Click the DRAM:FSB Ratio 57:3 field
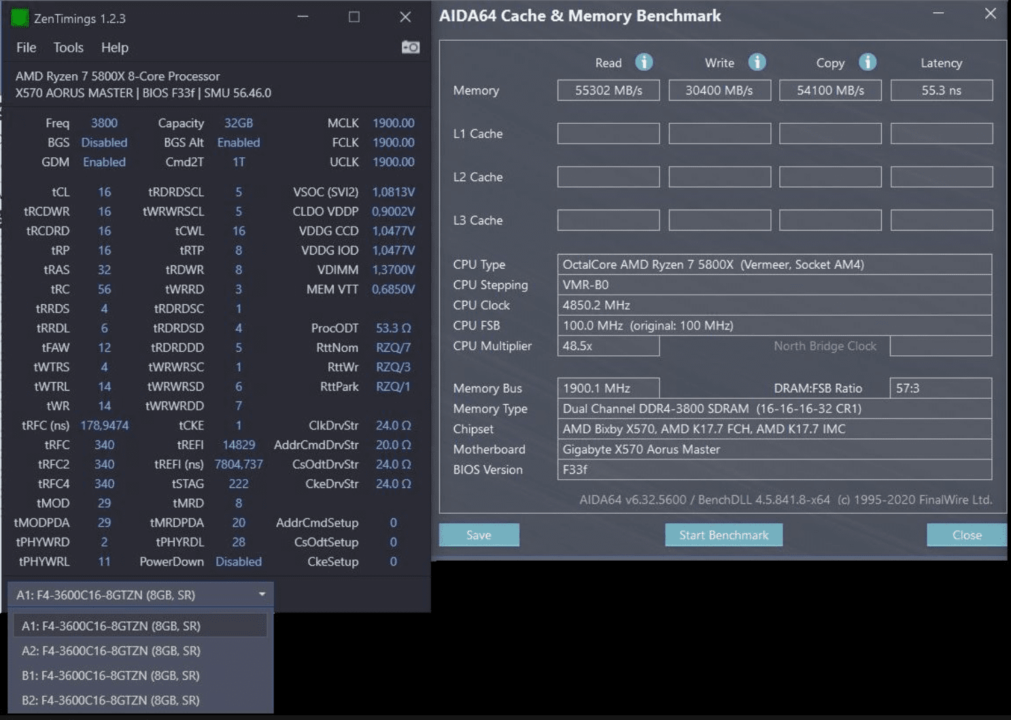The image size is (1011, 720). pyautogui.click(x=941, y=388)
